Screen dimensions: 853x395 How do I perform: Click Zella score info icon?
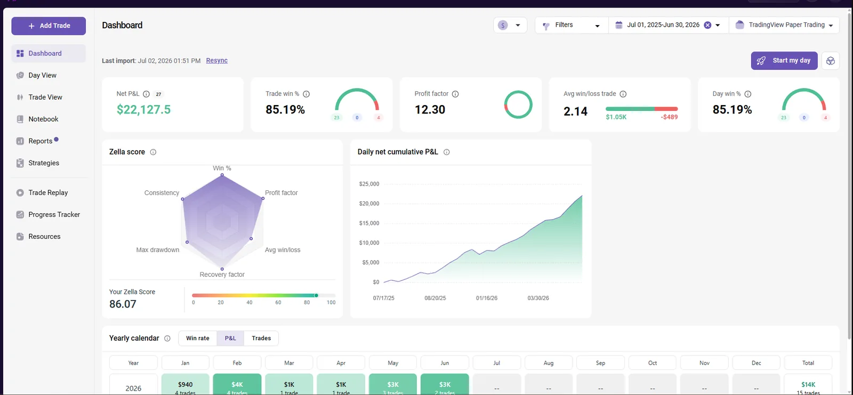pos(153,152)
